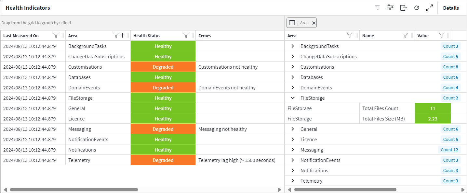Click the Count 8 badge for Customisations

450,67
